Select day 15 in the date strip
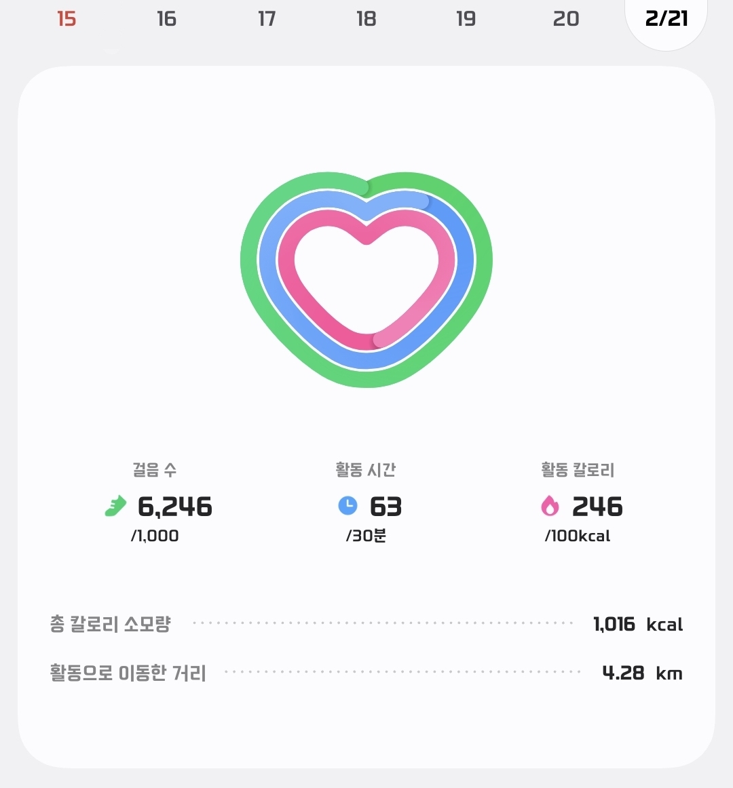The height and width of the screenshot is (788, 733). tap(67, 19)
